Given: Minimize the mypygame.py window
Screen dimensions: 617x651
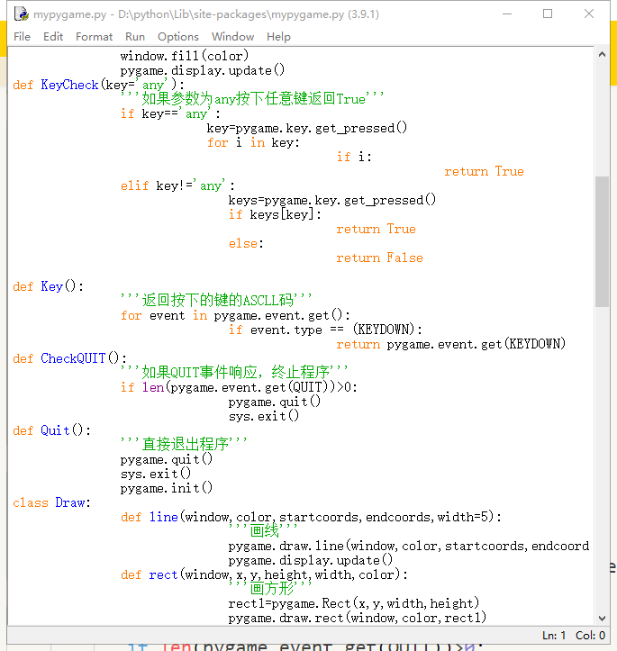Looking at the screenshot, I should click(x=507, y=14).
